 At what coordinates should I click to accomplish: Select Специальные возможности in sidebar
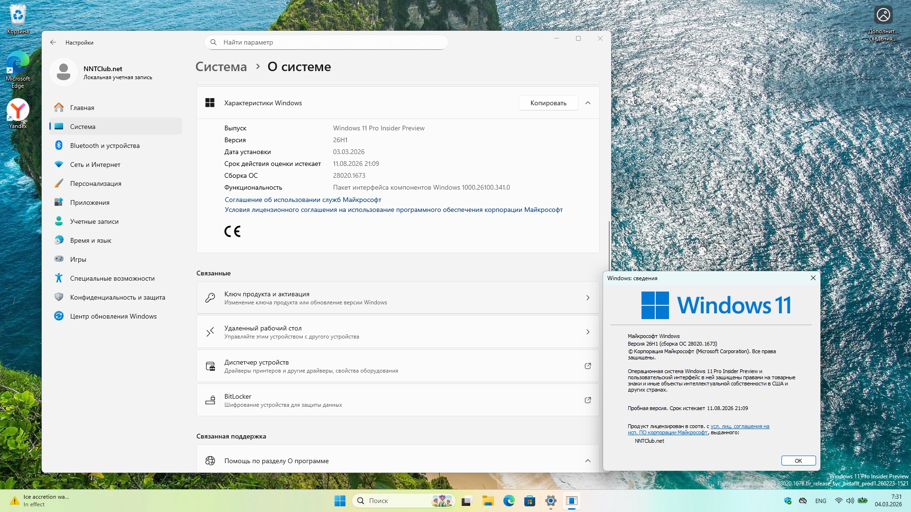point(112,278)
